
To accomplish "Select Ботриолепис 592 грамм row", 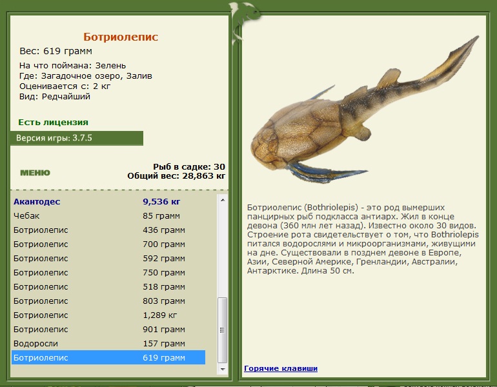I will [x=108, y=259].
